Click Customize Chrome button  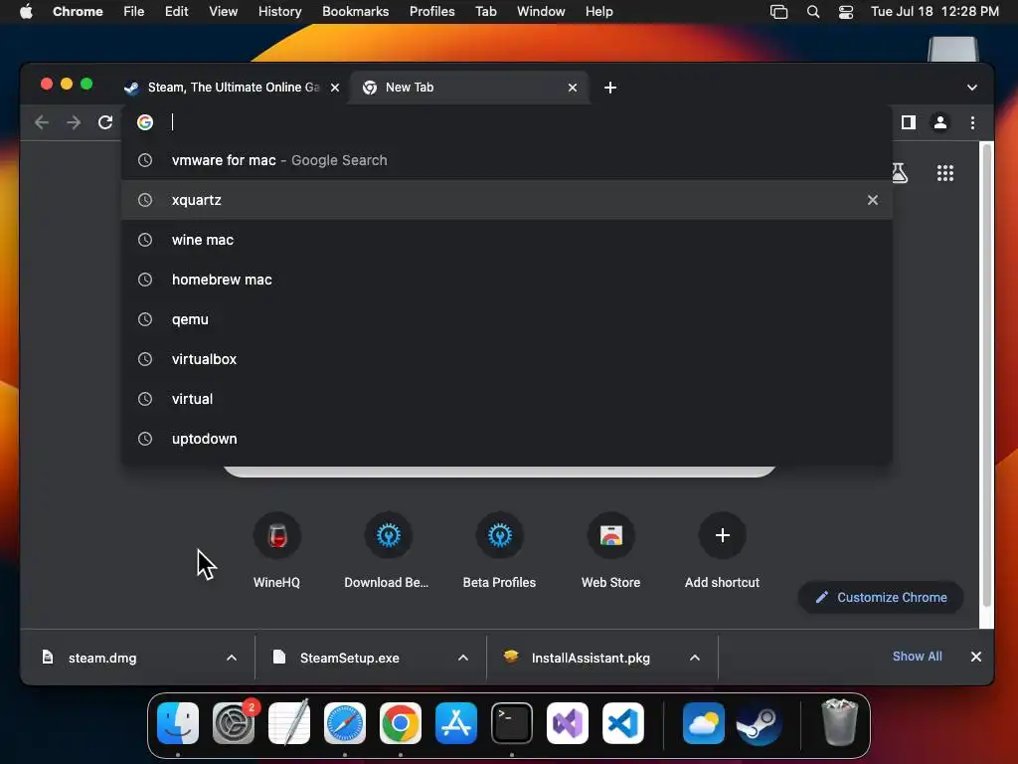[x=881, y=597]
